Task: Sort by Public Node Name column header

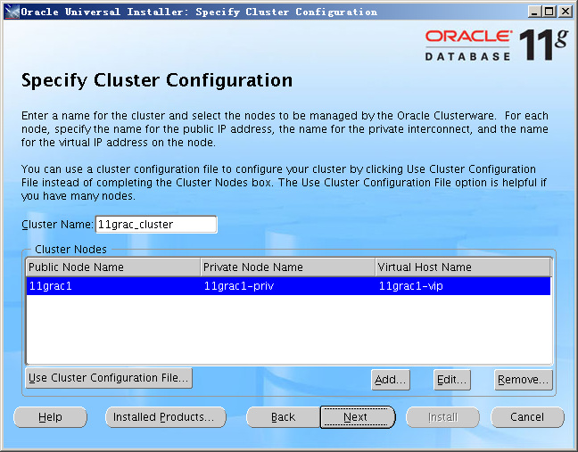Action: pos(113,267)
